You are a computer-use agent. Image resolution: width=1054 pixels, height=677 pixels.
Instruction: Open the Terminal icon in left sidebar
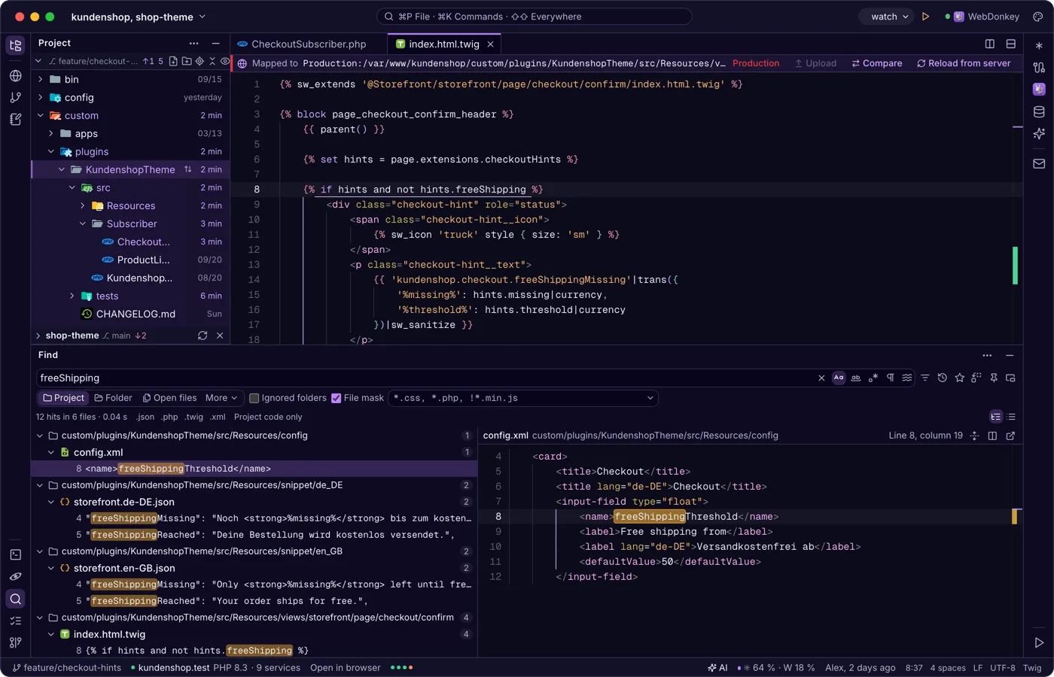[x=16, y=555]
